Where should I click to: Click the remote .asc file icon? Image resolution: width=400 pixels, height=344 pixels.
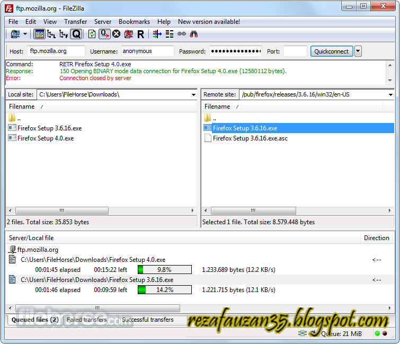pos(208,138)
